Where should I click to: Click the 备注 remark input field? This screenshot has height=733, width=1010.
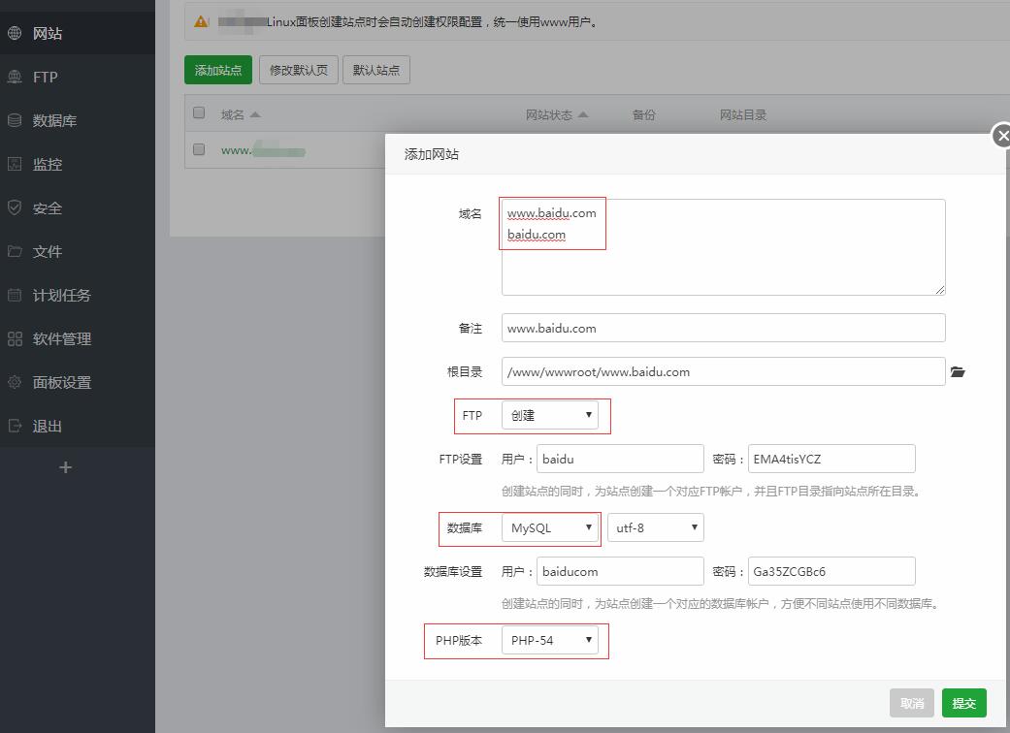tap(723, 328)
